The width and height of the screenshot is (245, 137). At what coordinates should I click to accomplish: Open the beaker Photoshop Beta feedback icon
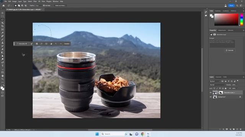click(x=225, y=5)
